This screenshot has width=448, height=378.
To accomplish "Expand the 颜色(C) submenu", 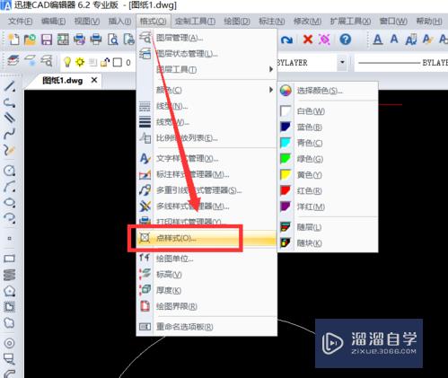I will coord(206,90).
